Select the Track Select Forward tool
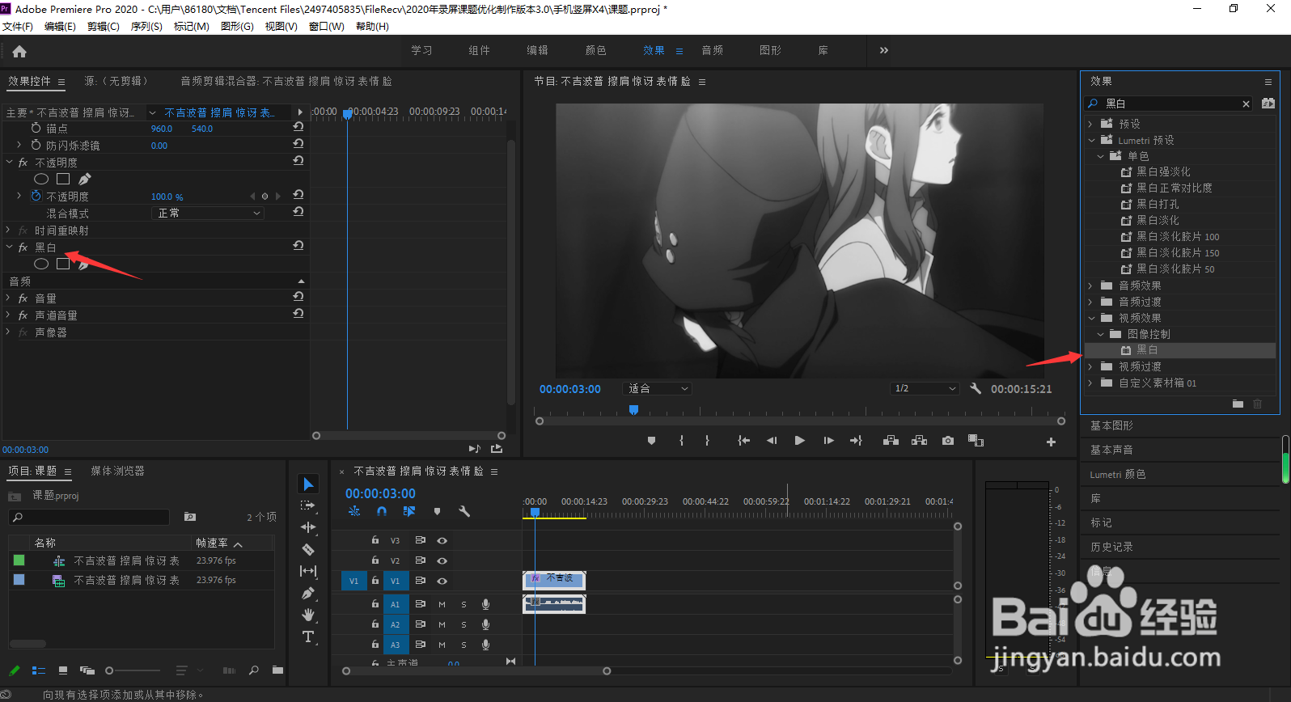This screenshot has width=1291, height=702. click(307, 505)
